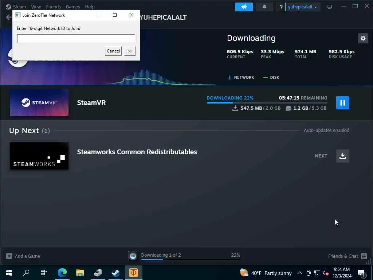
Task: Toggle the NETWORK graph legend
Action: 241,77
